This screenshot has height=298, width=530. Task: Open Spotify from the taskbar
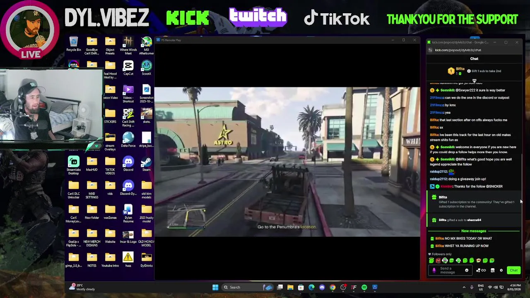364,287
